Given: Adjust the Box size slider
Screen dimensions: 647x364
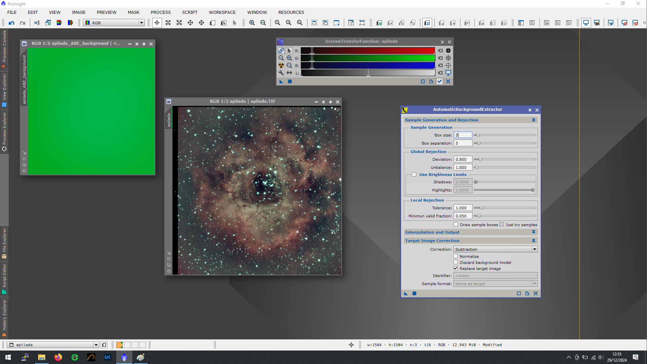Looking at the screenshot, I should pos(505,135).
